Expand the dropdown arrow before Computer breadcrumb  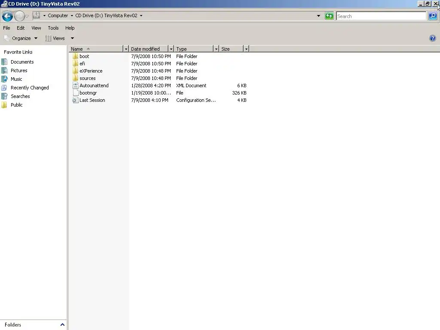44,16
